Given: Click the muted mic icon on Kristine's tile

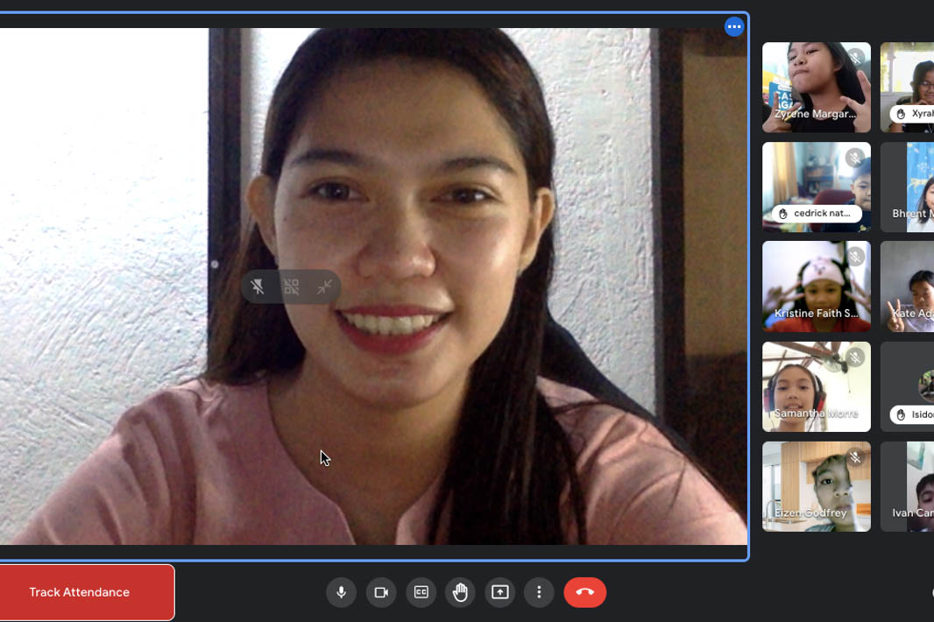Looking at the screenshot, I should coord(855,257).
